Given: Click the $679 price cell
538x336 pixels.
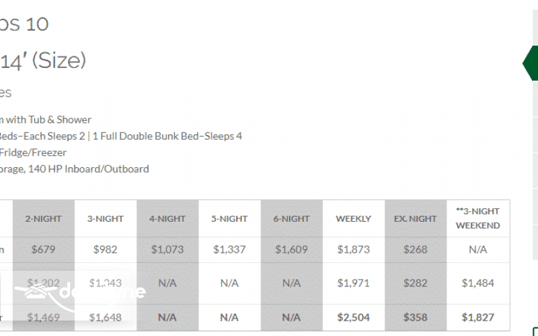Looking at the screenshot, I should tap(43, 249).
